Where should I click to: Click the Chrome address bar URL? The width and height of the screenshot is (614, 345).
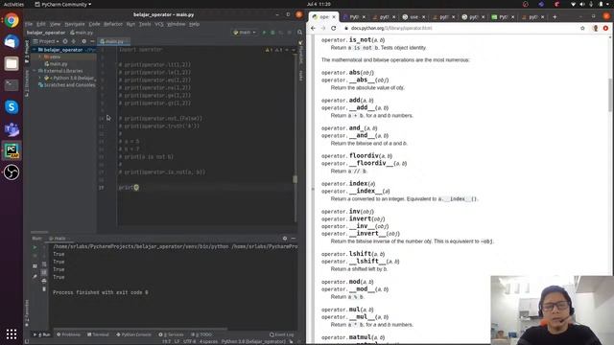coord(391,28)
